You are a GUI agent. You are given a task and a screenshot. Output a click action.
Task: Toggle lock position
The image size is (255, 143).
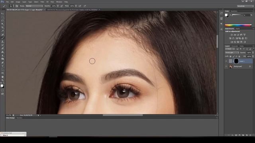click(x=236, y=56)
